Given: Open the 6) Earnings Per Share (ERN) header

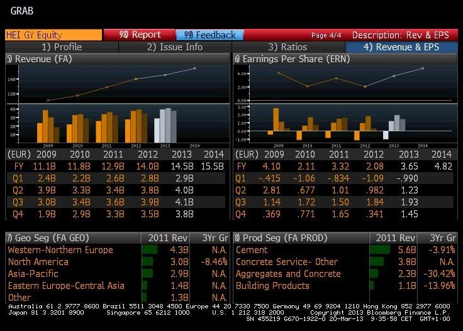Looking at the screenshot, I should (345, 59).
